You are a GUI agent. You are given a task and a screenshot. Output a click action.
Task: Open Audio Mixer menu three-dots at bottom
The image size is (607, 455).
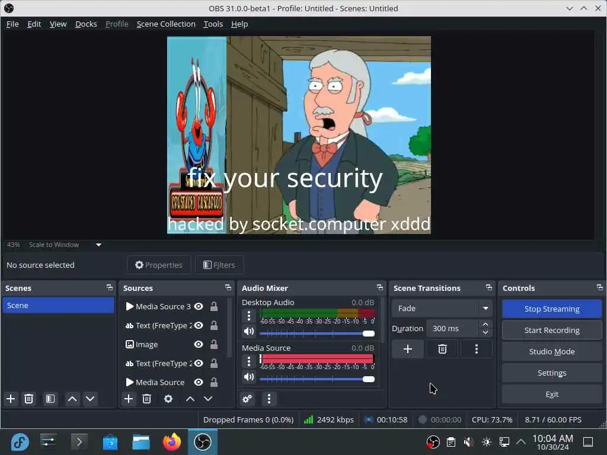coord(269,399)
